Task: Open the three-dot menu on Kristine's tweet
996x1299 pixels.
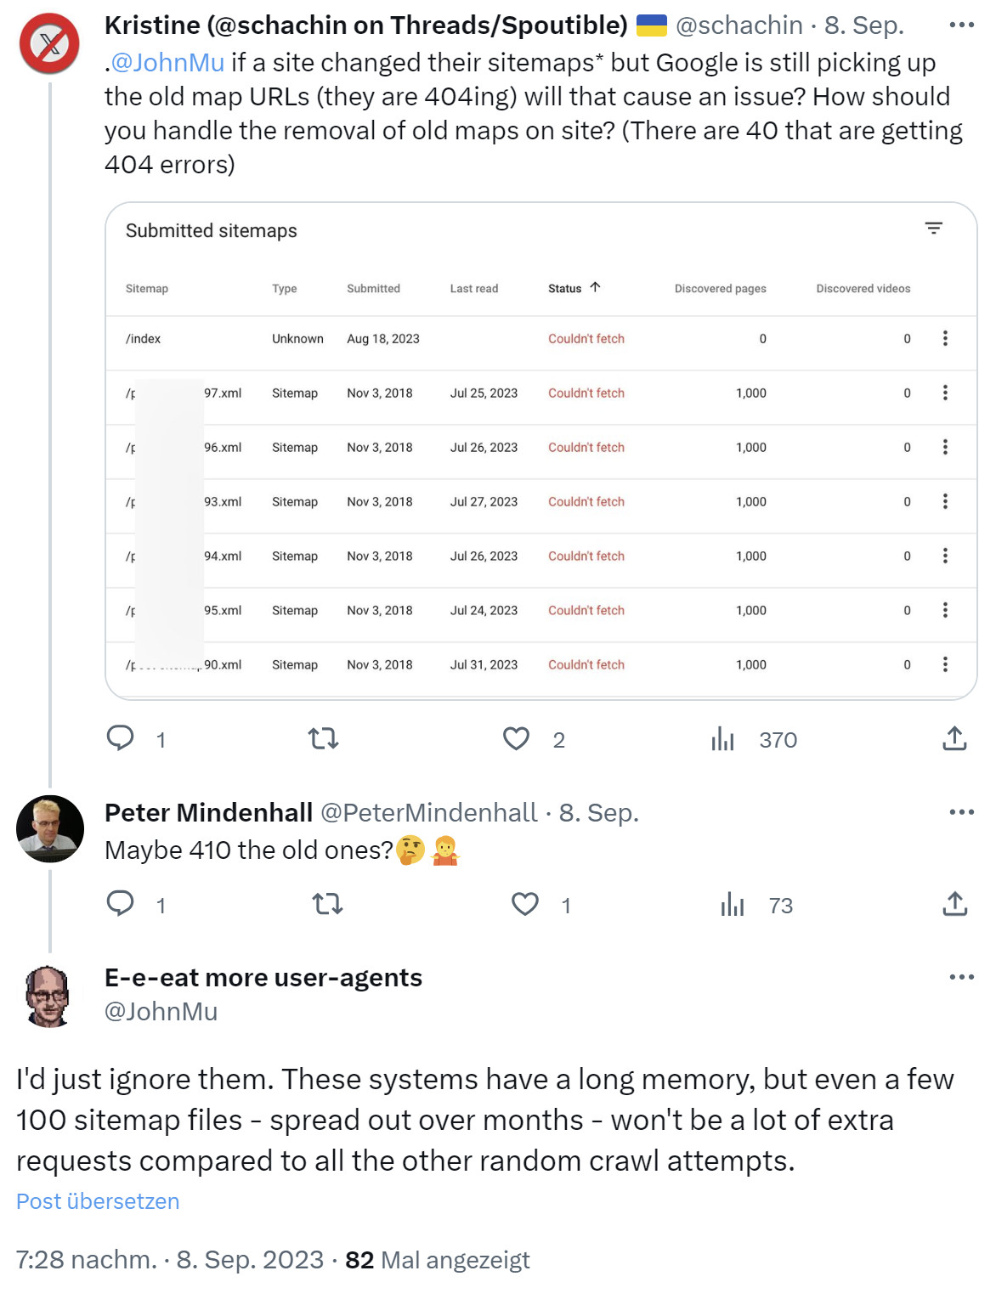Action: tap(960, 25)
